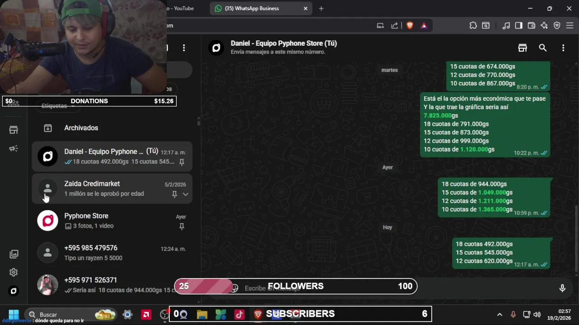
Task: Open chat with +595 971 526371
Action: click(x=112, y=285)
